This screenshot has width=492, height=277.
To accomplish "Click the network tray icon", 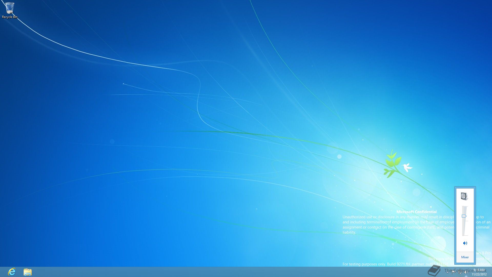I will coord(460,272).
